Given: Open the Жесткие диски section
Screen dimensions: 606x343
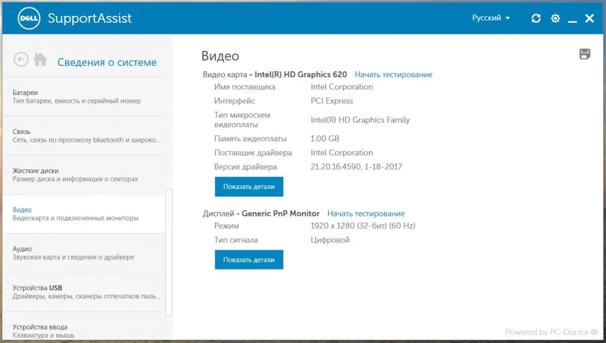Looking at the screenshot, I should coord(84,175).
